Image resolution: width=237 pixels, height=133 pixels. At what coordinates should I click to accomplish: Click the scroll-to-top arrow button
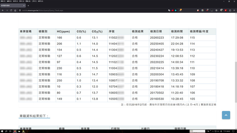pyautogui.click(x=226, y=115)
